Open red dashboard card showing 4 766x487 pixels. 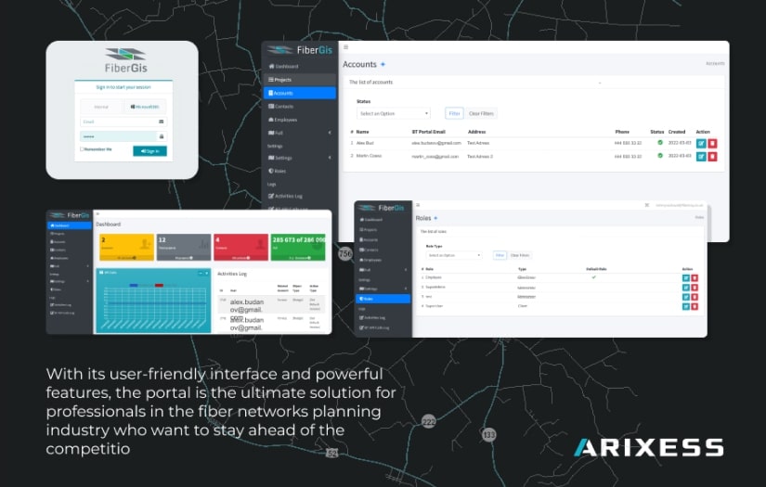coord(240,247)
